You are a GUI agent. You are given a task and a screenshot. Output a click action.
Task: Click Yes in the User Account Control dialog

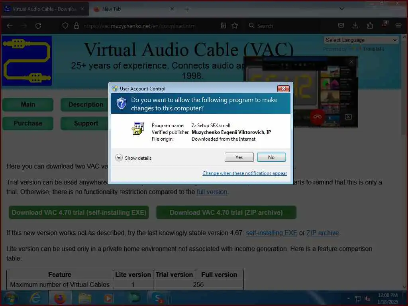(239, 157)
